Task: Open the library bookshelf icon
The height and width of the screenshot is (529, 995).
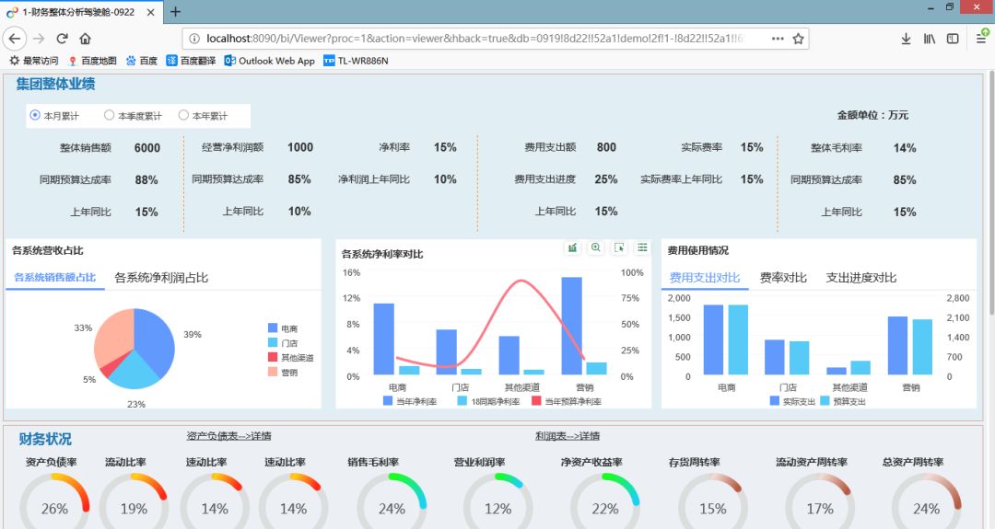Action: coord(930,39)
